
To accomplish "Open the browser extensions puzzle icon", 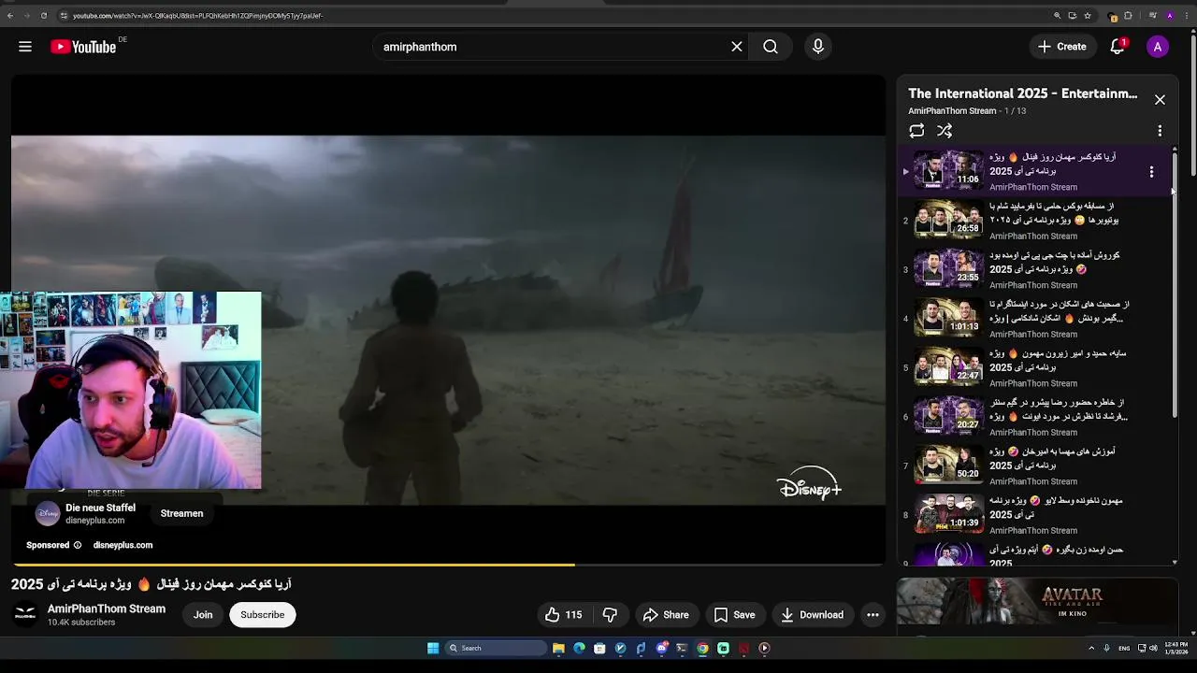I will point(1128,16).
